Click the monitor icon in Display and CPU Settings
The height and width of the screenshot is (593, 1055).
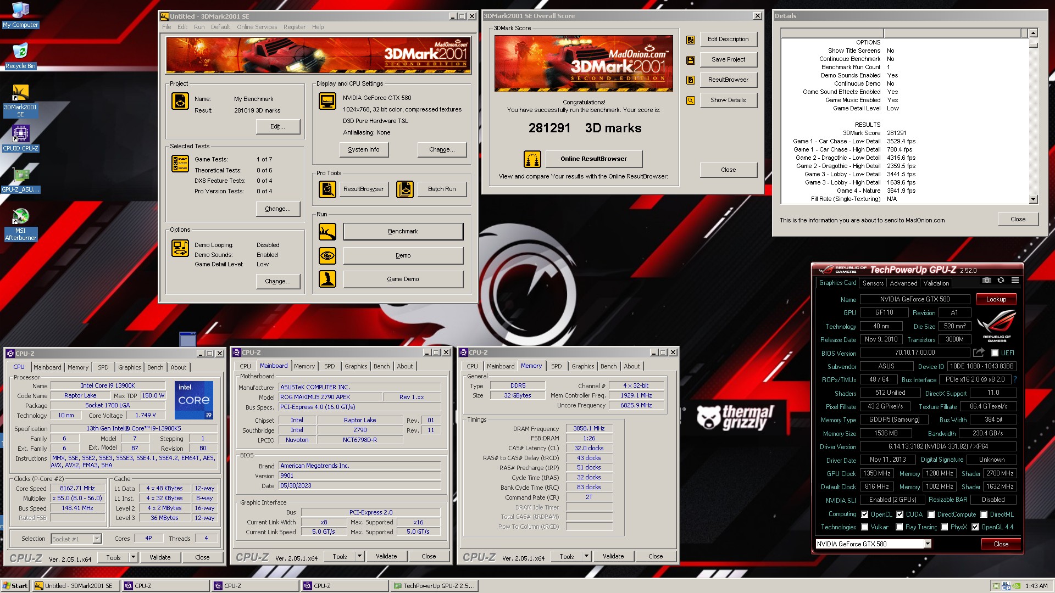327,101
